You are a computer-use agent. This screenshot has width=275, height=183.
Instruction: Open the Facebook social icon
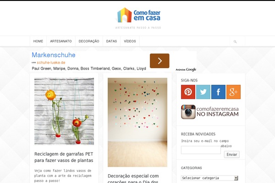(218, 92)
